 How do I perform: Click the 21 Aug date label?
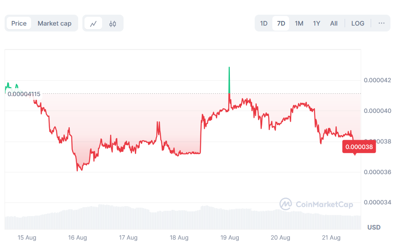pyautogui.click(x=332, y=238)
